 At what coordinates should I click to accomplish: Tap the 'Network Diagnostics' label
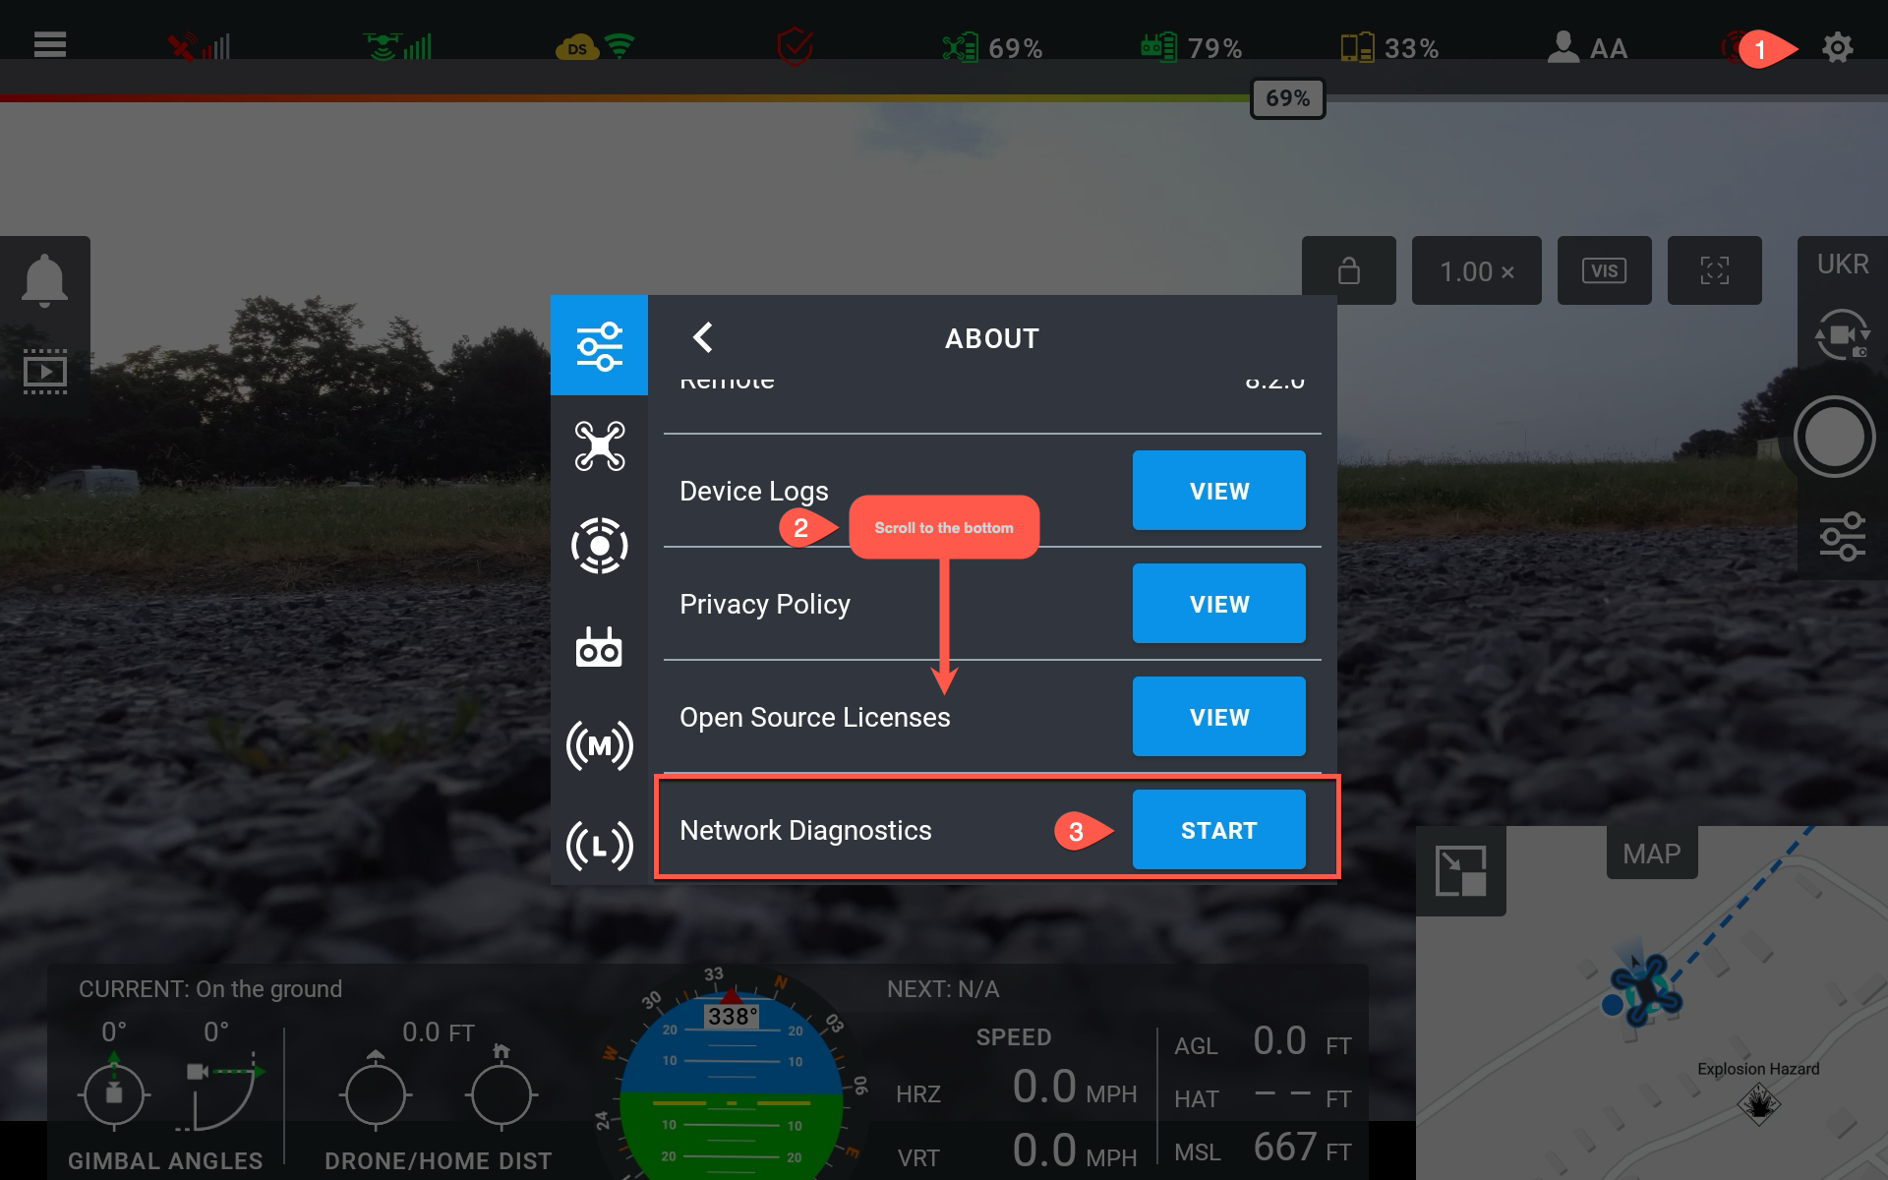(805, 831)
